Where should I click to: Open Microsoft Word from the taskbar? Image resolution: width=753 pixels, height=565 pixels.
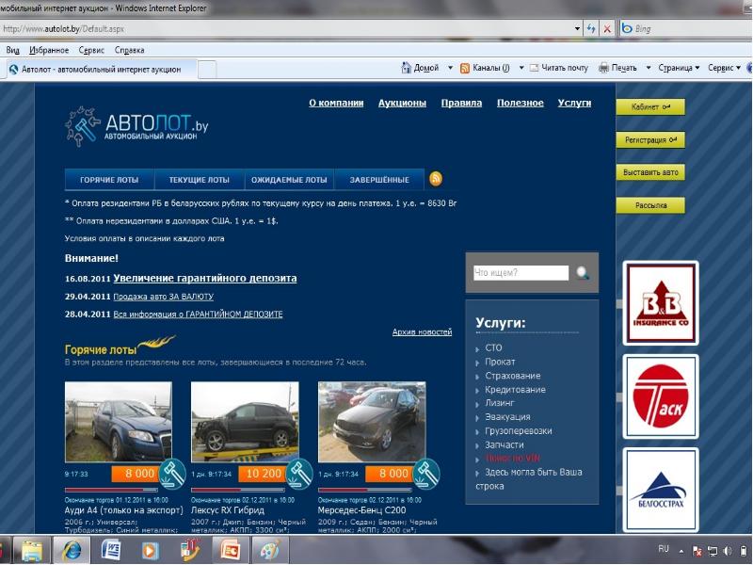[109, 549]
